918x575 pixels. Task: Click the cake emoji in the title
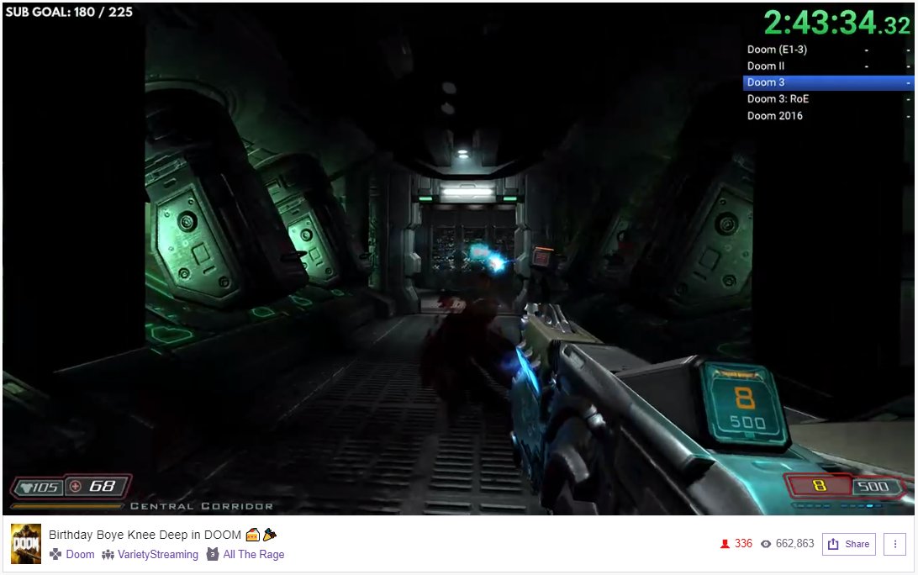click(x=252, y=534)
